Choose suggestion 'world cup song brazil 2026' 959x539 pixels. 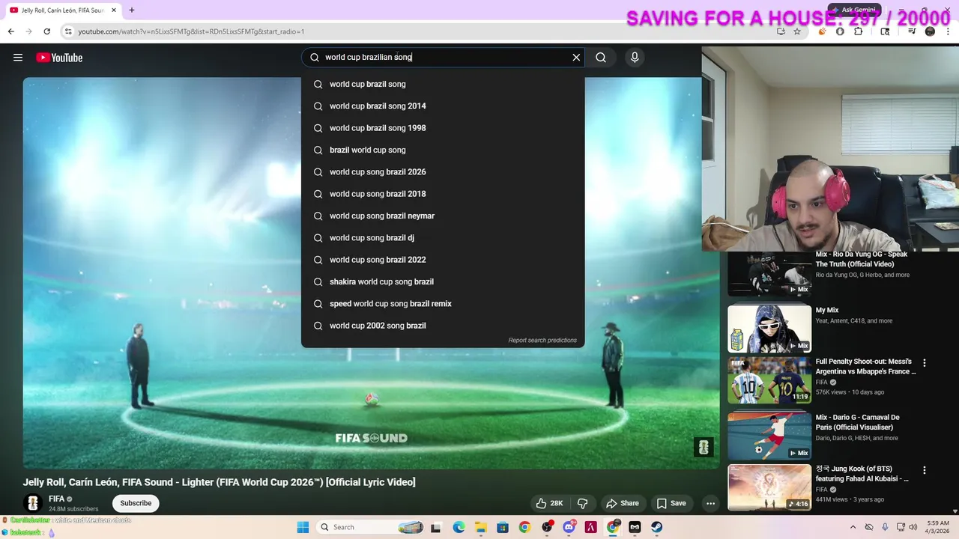(443, 172)
